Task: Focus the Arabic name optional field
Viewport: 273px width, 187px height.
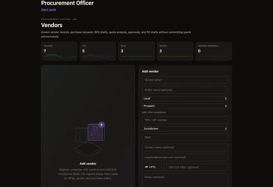Action: (185, 90)
